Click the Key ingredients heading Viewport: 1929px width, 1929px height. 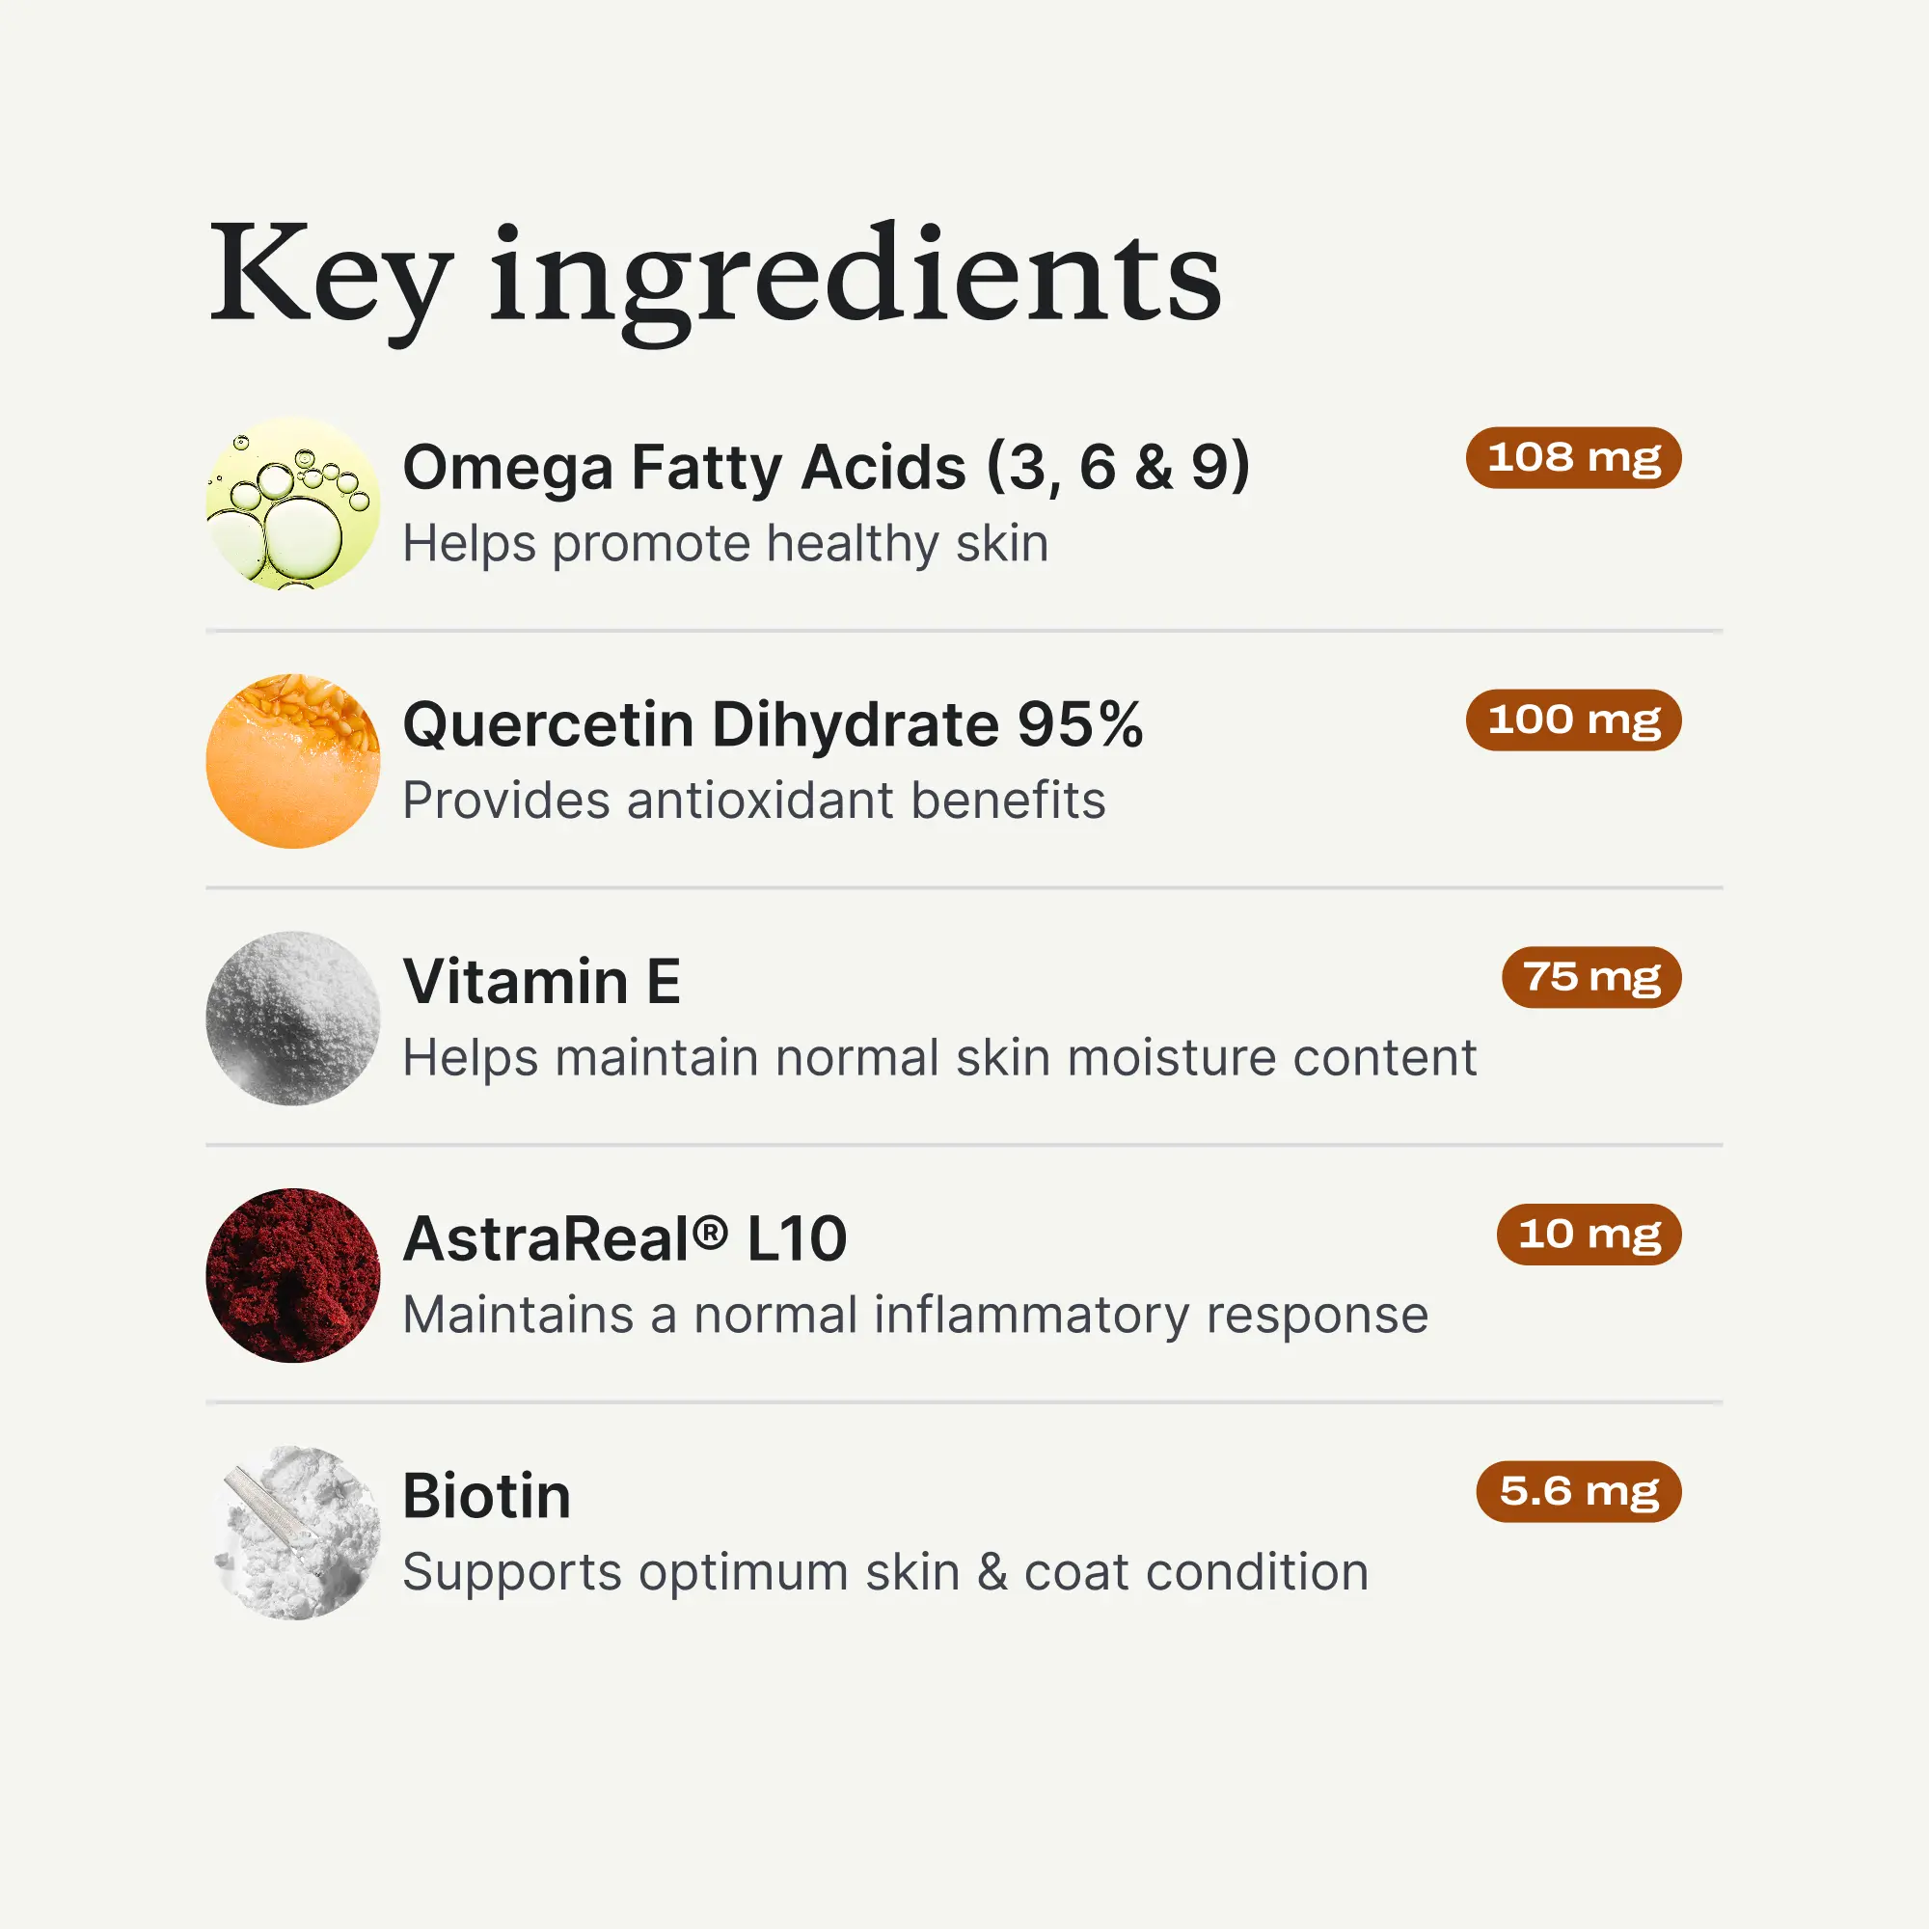[x=715, y=277]
